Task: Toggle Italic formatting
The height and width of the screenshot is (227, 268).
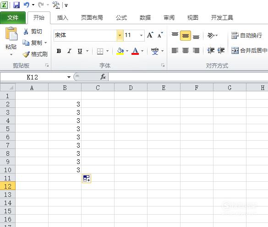Action: 69,51
